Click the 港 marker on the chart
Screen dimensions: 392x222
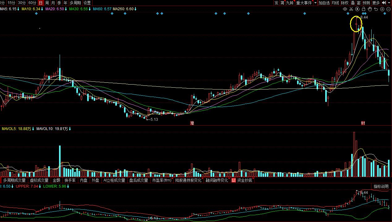click(x=192, y=123)
